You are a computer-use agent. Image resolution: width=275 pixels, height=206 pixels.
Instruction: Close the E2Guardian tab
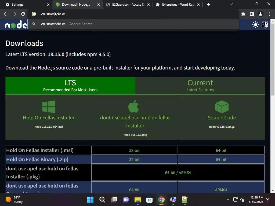(149, 5)
